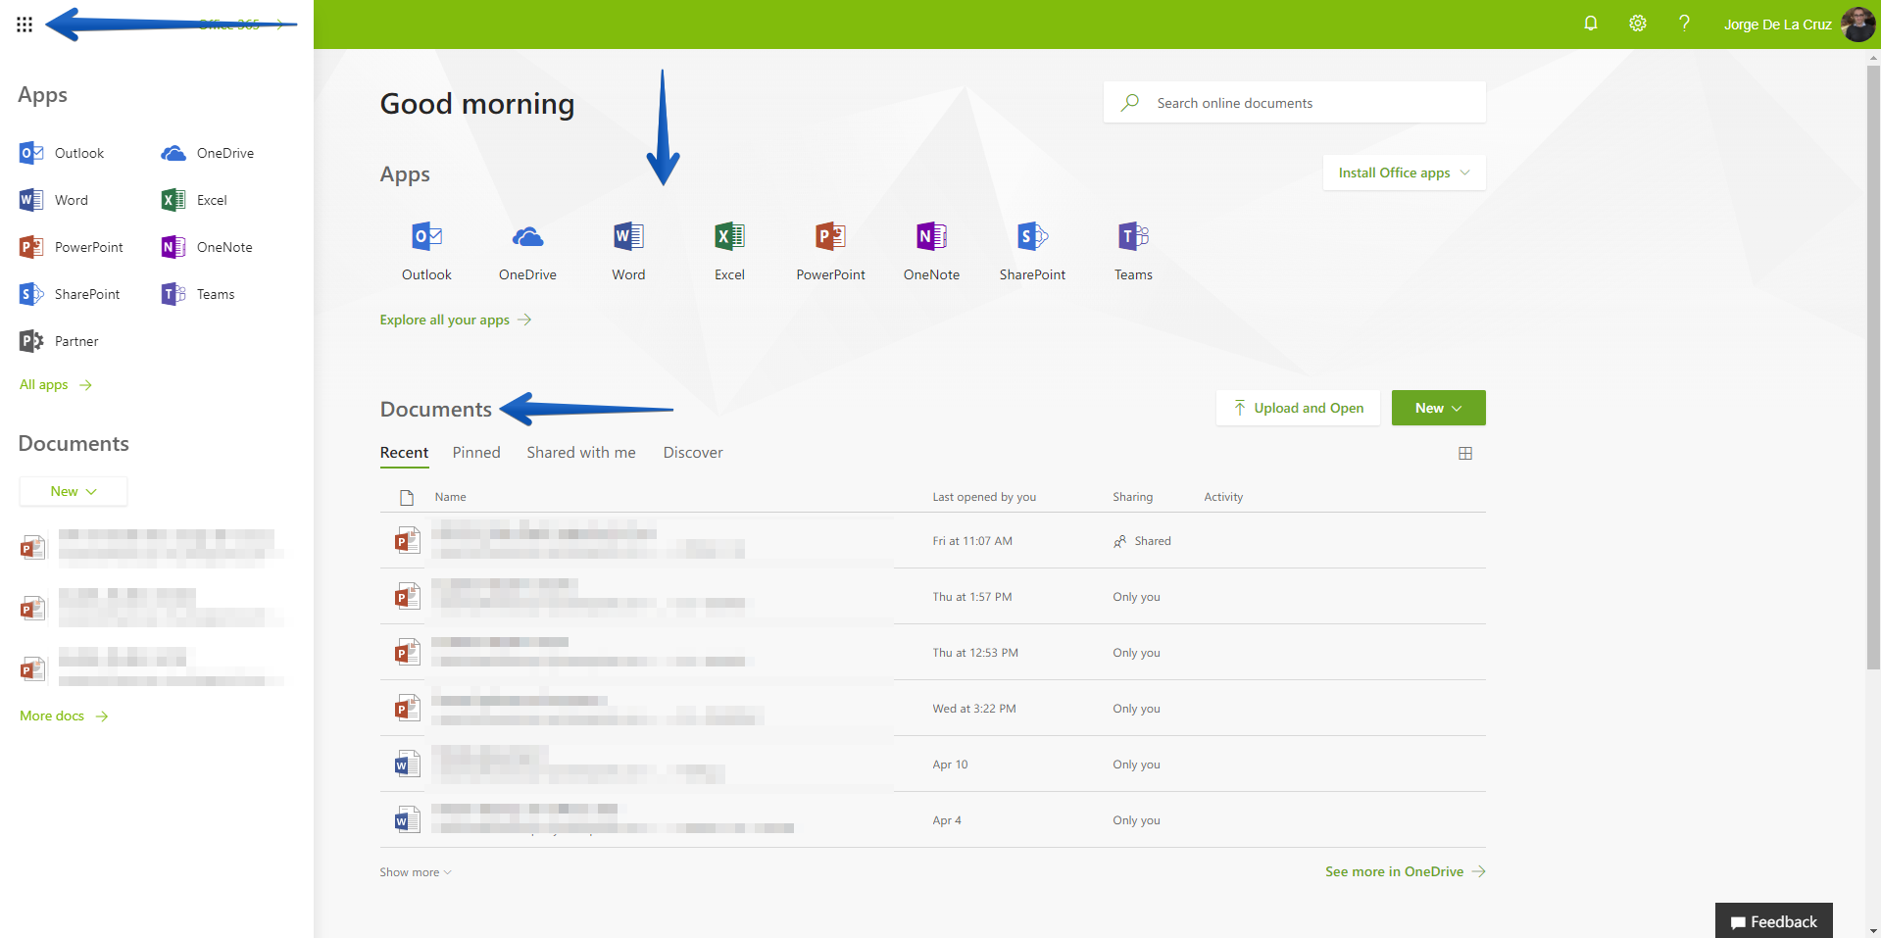Switch to the Shared with me tab
This screenshot has width=1881, height=938.
click(x=581, y=453)
